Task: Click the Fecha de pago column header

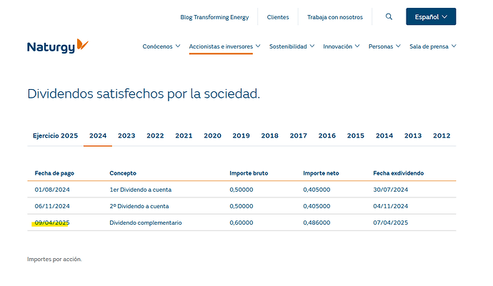Action: pyautogui.click(x=54, y=173)
